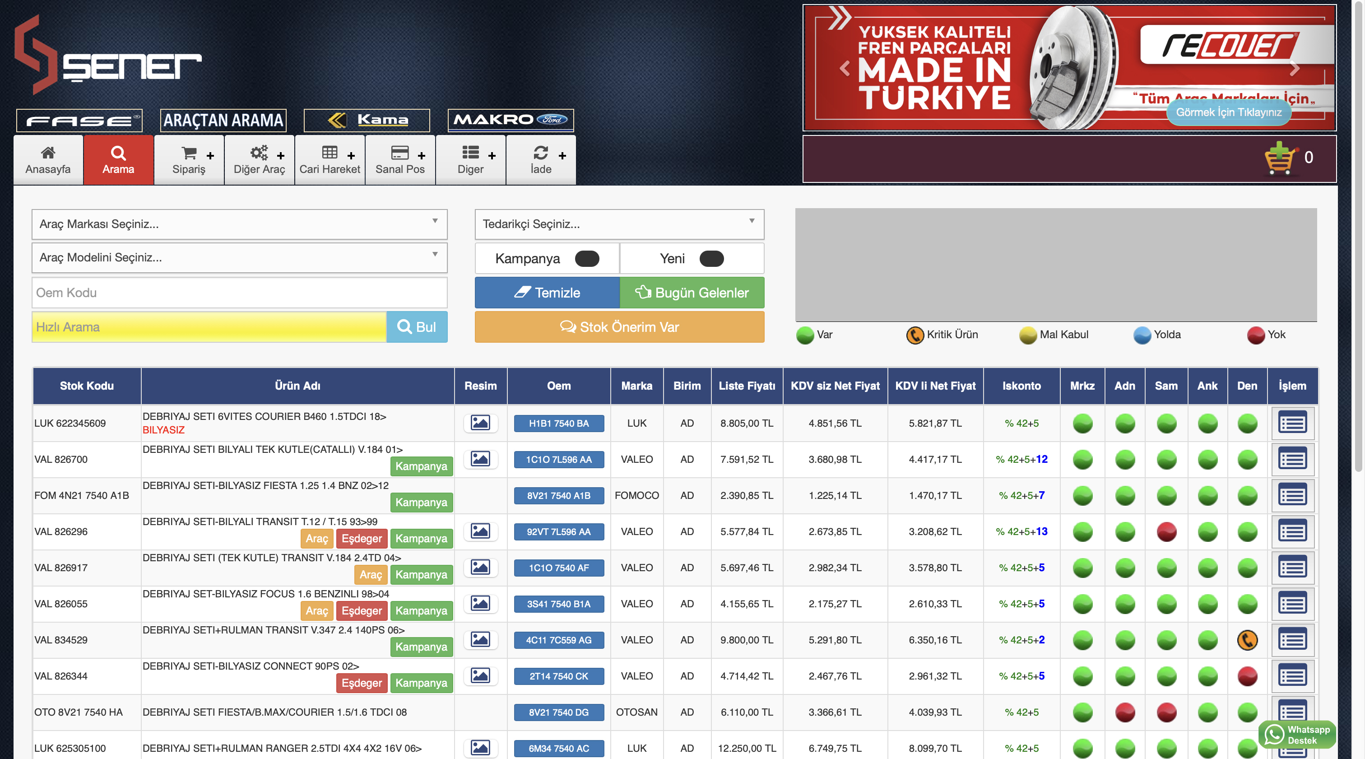Toggle the Yeni switch

click(x=711, y=259)
